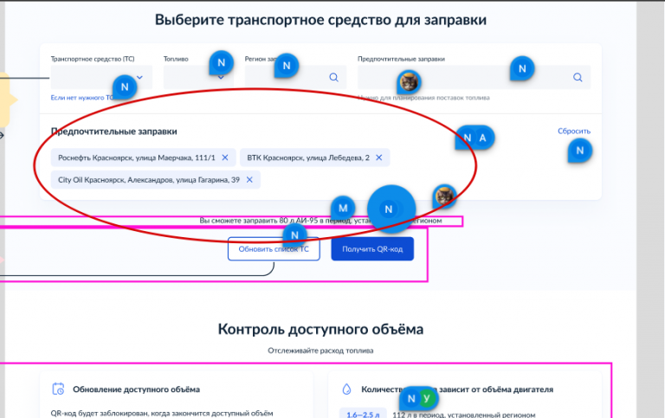665x418 pixels.
Task: Expand the Транспортное средство (ТС) dropdown
Action: pos(101,77)
